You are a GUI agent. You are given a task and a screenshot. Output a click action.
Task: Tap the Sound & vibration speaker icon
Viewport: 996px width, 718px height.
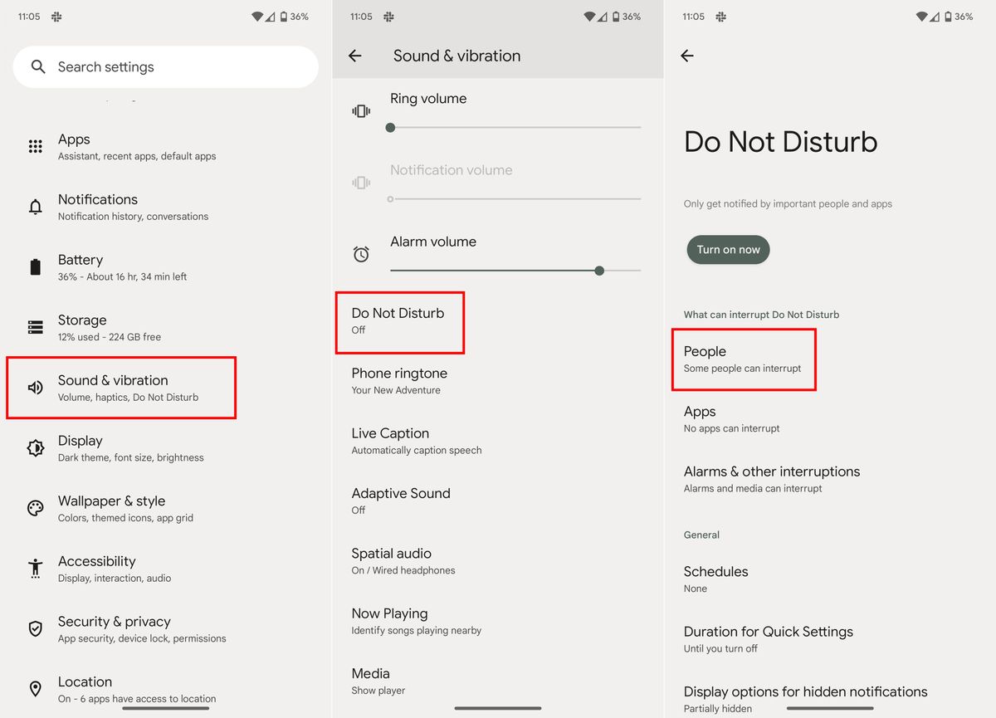pyautogui.click(x=35, y=388)
